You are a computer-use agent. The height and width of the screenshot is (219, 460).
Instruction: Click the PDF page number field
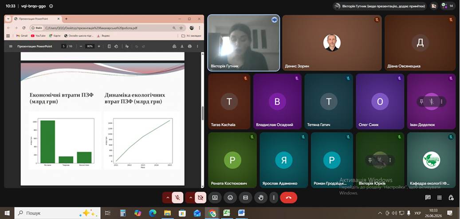pyautogui.click(x=63, y=46)
